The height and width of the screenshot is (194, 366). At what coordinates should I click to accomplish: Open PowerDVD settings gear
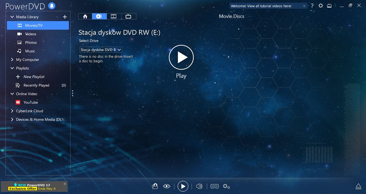click(321, 6)
